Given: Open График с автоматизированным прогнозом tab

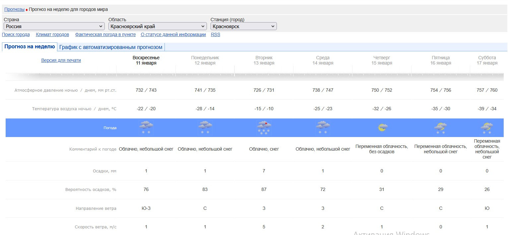Looking at the screenshot, I should (111, 47).
